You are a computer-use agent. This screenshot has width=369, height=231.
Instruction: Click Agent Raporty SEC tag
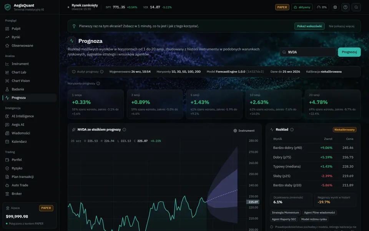pyautogui.click(x=284, y=219)
